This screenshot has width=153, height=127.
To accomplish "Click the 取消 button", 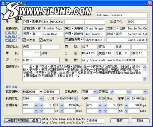I will coord(140,121).
